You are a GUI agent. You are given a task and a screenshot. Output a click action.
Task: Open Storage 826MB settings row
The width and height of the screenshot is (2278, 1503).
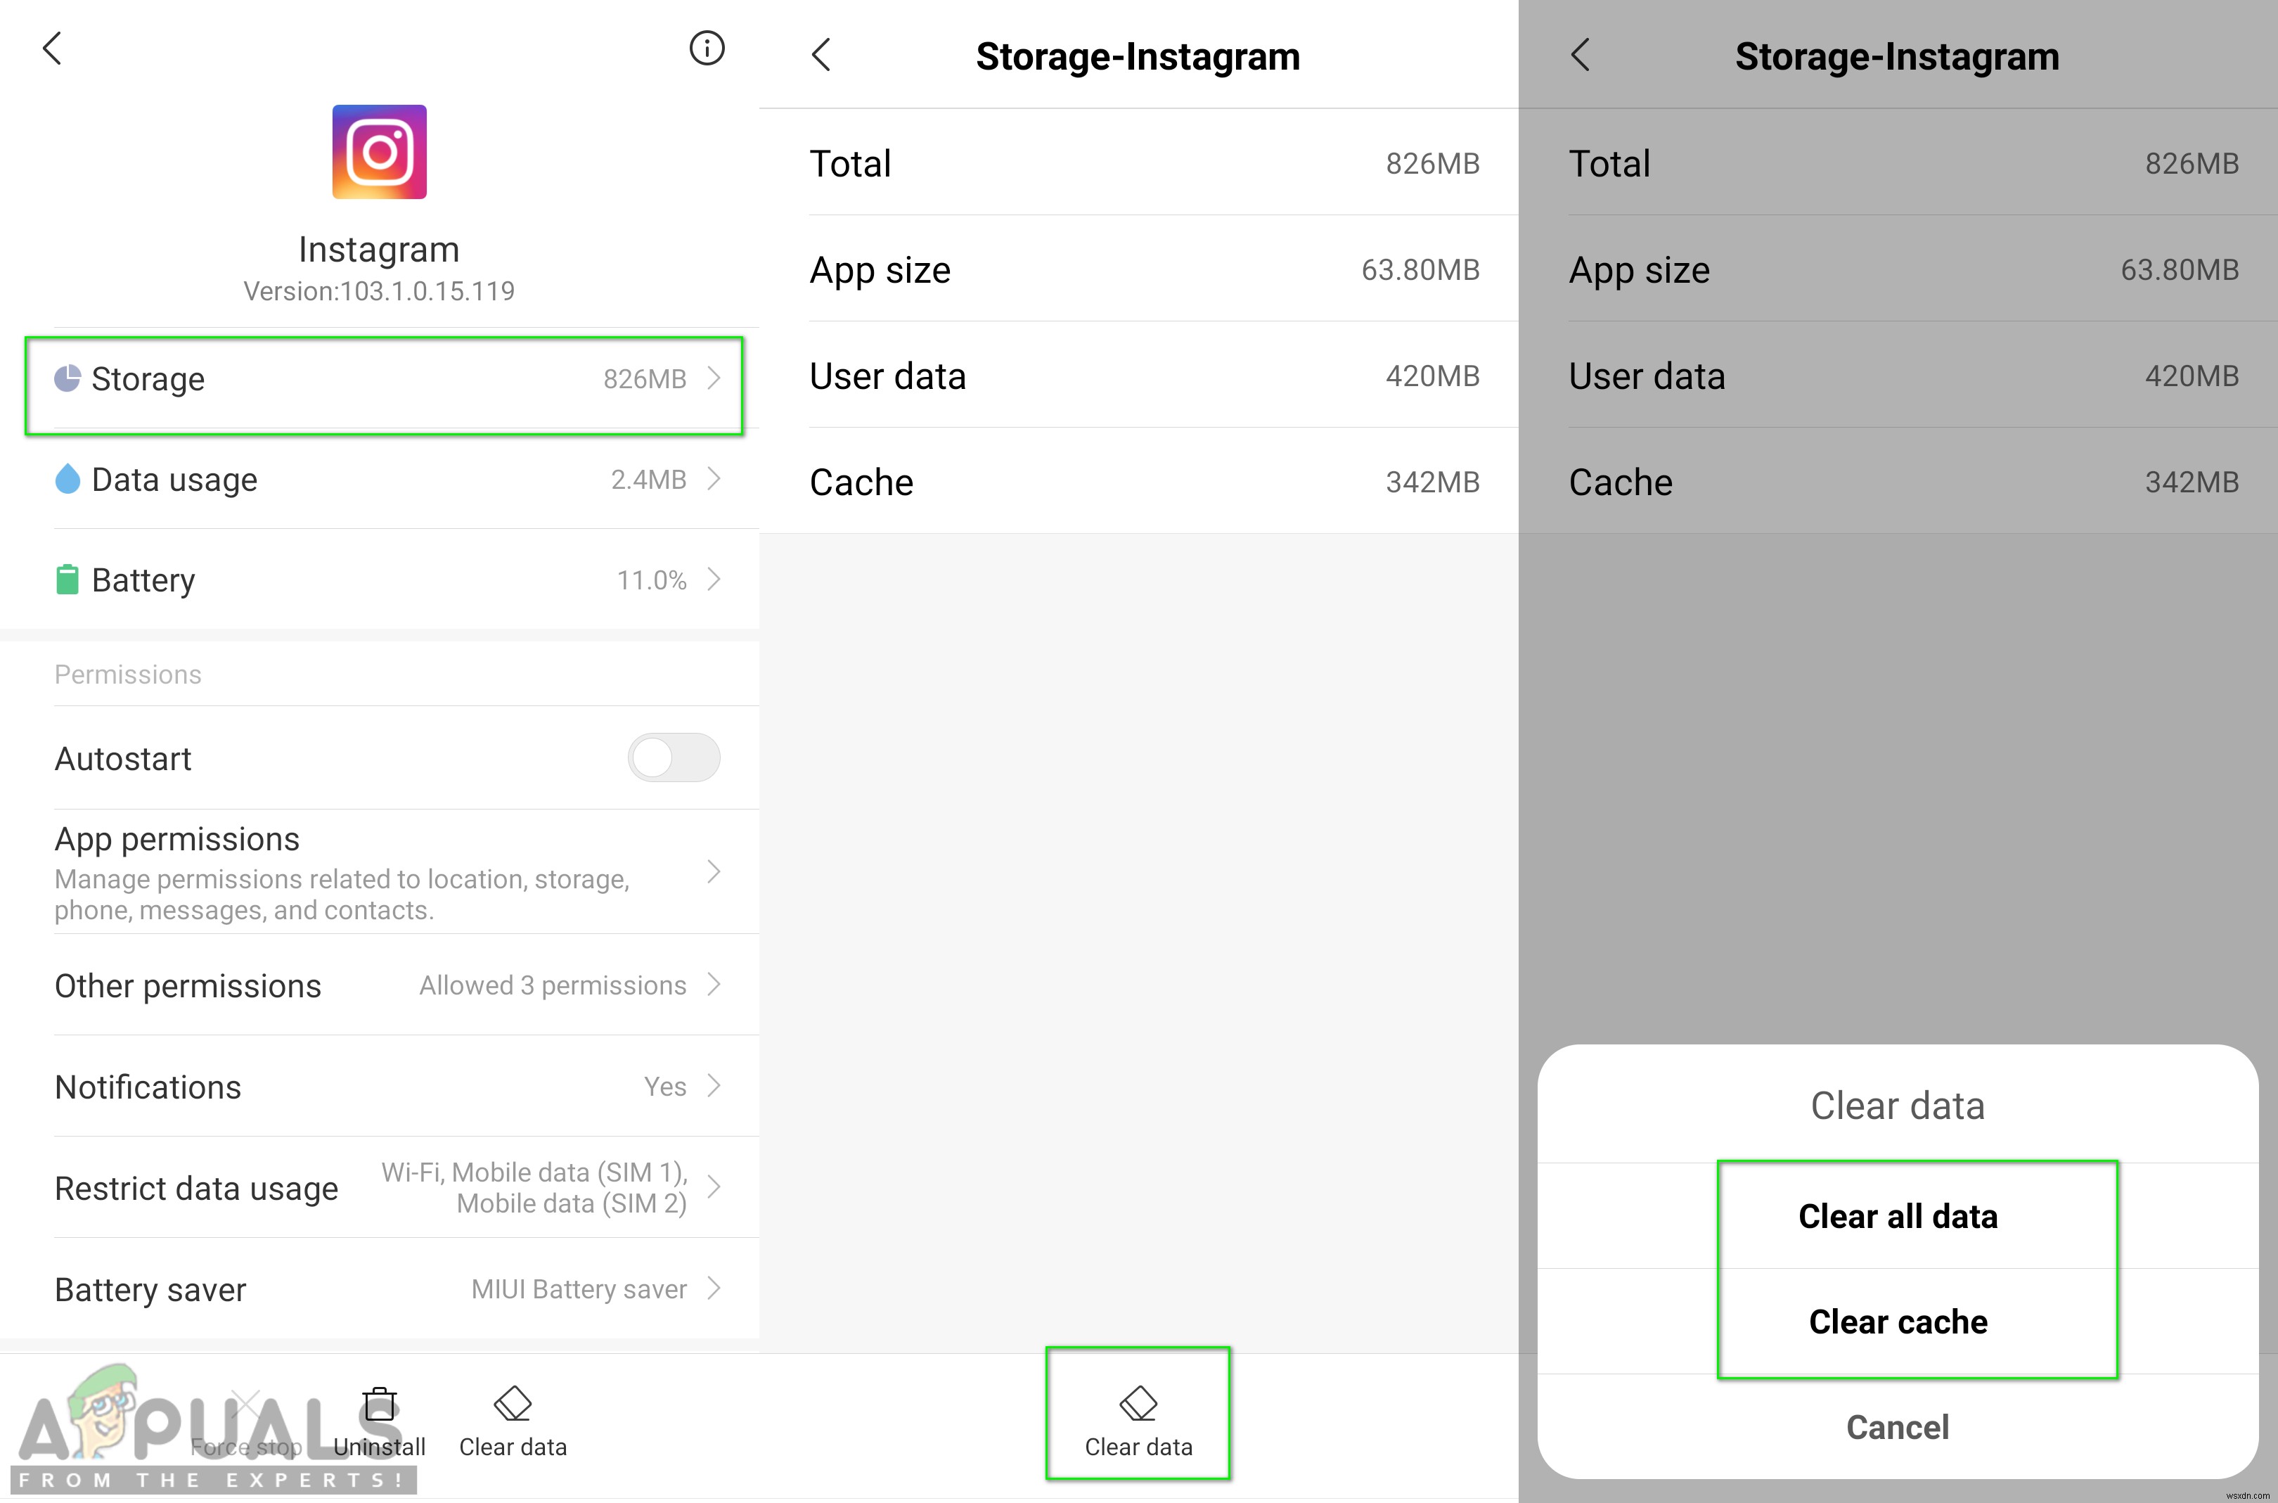pyautogui.click(x=379, y=379)
